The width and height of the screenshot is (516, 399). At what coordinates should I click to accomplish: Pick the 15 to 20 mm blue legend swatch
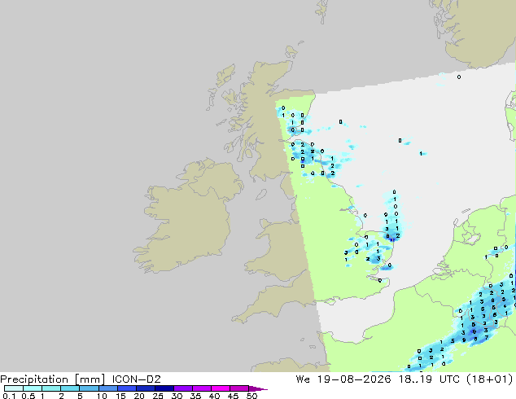tap(127, 388)
